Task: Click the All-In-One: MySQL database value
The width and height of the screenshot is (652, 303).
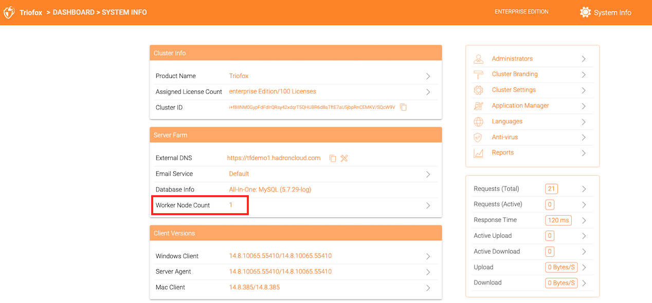Action: point(270,190)
